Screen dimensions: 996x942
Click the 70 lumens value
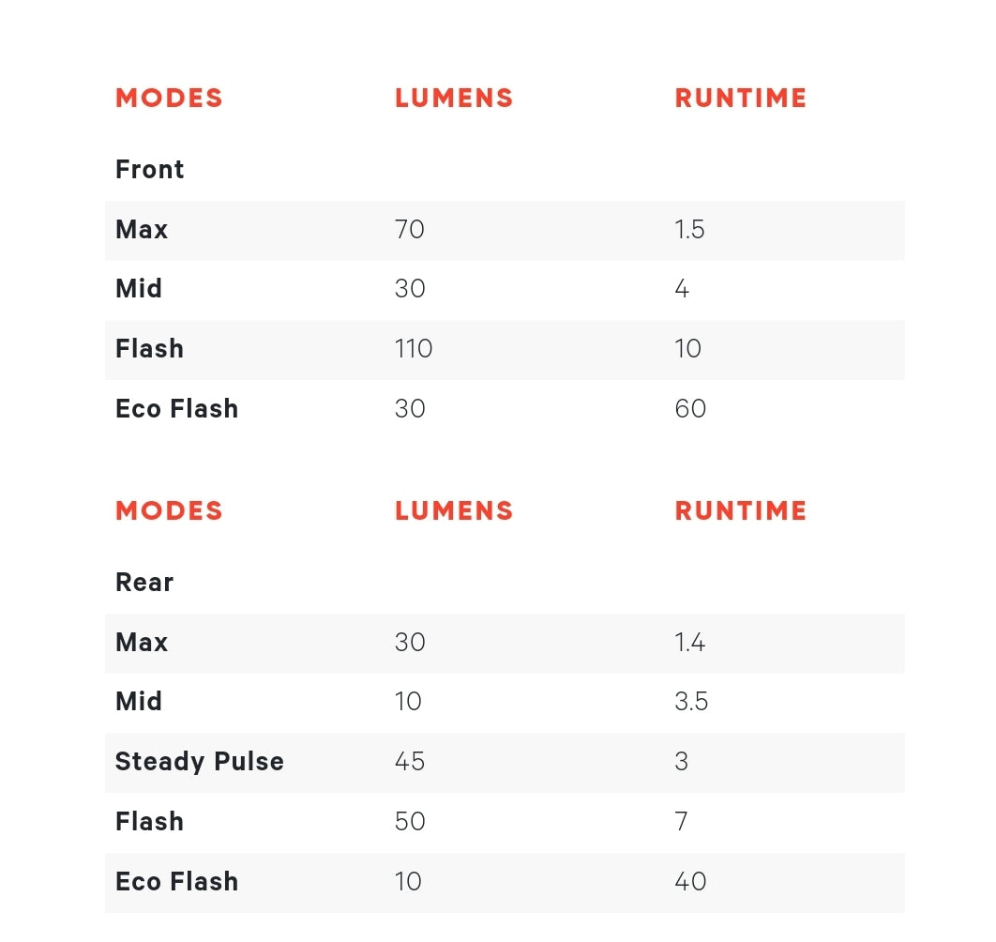click(x=410, y=230)
